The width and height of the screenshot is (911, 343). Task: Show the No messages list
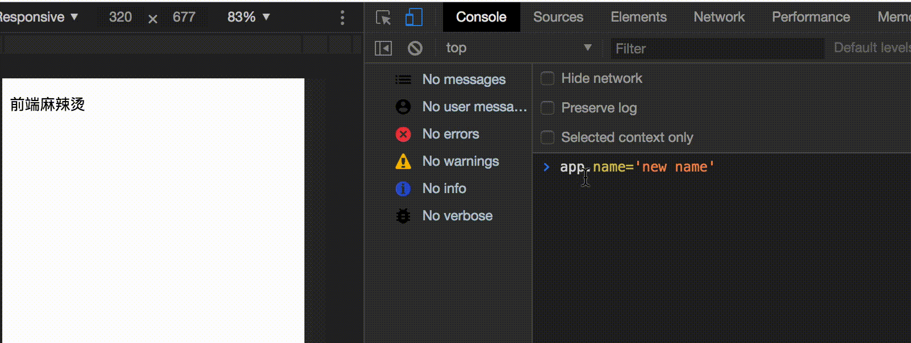[463, 80]
